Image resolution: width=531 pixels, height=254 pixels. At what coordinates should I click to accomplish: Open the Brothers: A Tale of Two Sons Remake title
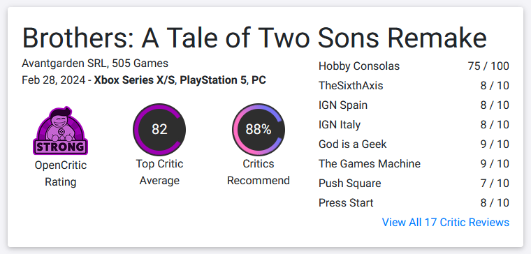254,37
